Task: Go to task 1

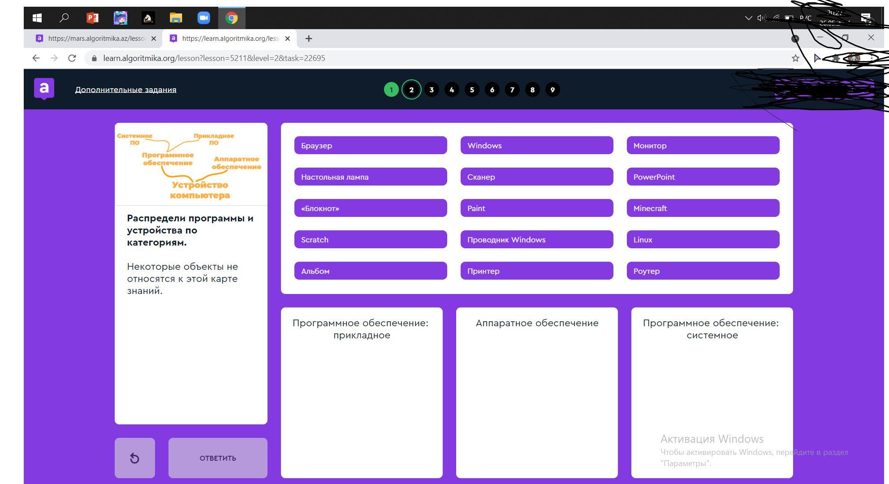Action: 391,90
